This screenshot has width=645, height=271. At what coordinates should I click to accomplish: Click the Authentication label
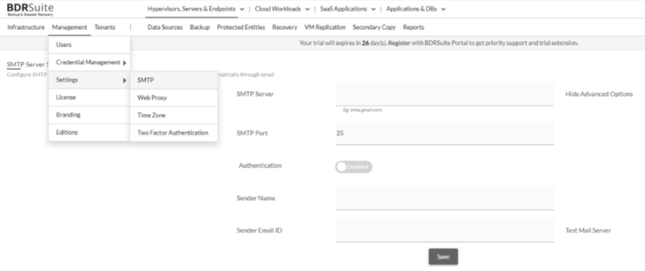pos(260,165)
